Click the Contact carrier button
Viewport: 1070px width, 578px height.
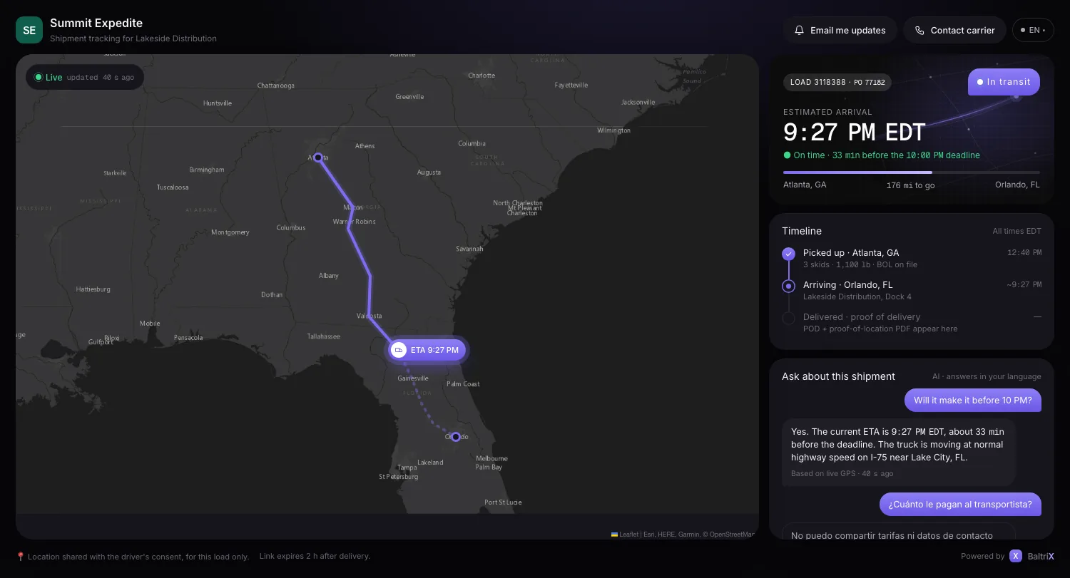(954, 30)
